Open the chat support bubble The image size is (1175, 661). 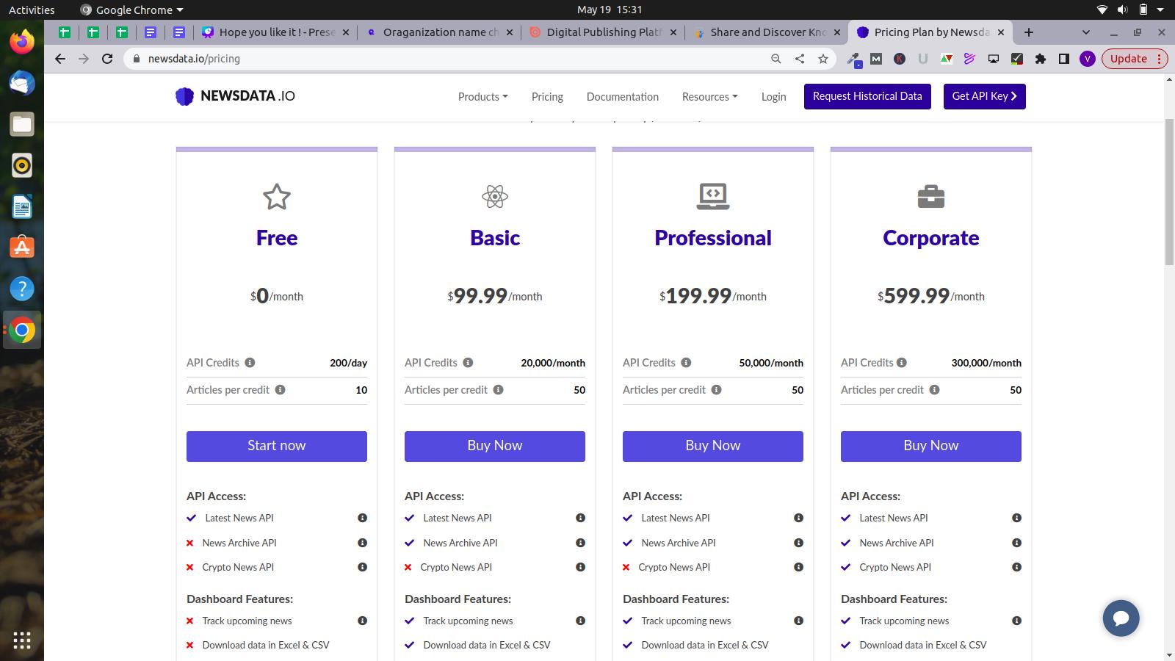1120,618
